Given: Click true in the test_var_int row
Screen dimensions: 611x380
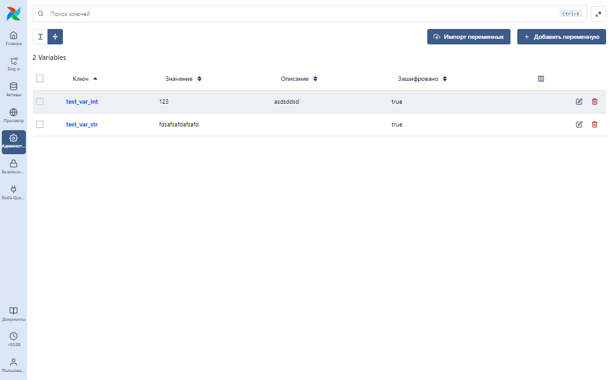Looking at the screenshot, I should (x=396, y=102).
